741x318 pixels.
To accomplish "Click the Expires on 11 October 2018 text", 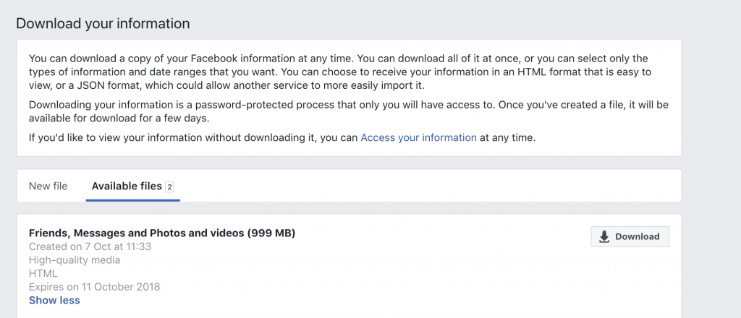I will click(95, 287).
